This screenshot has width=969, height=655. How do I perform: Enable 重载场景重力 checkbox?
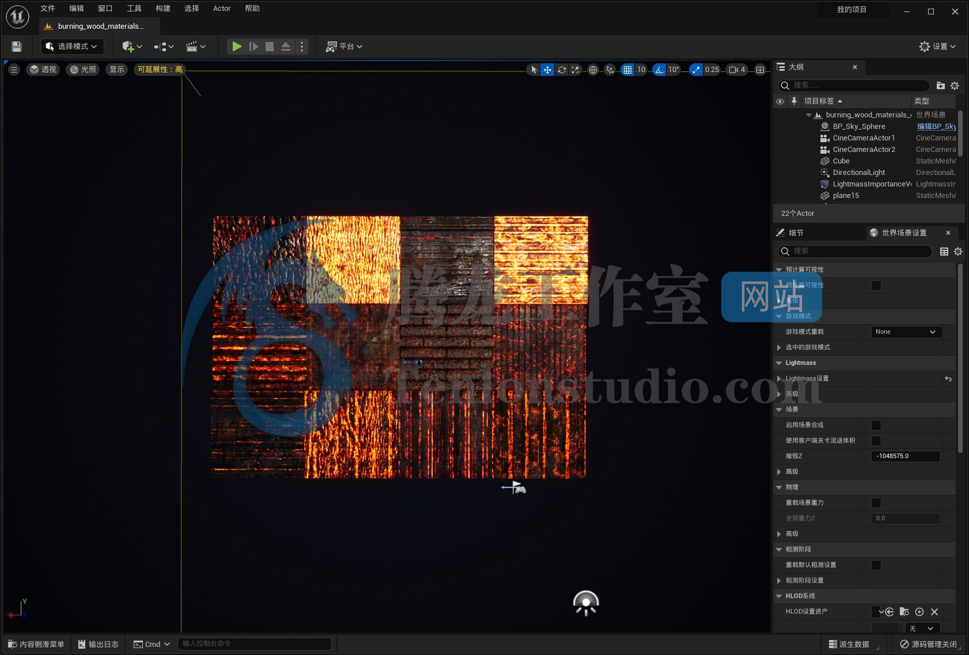876,503
